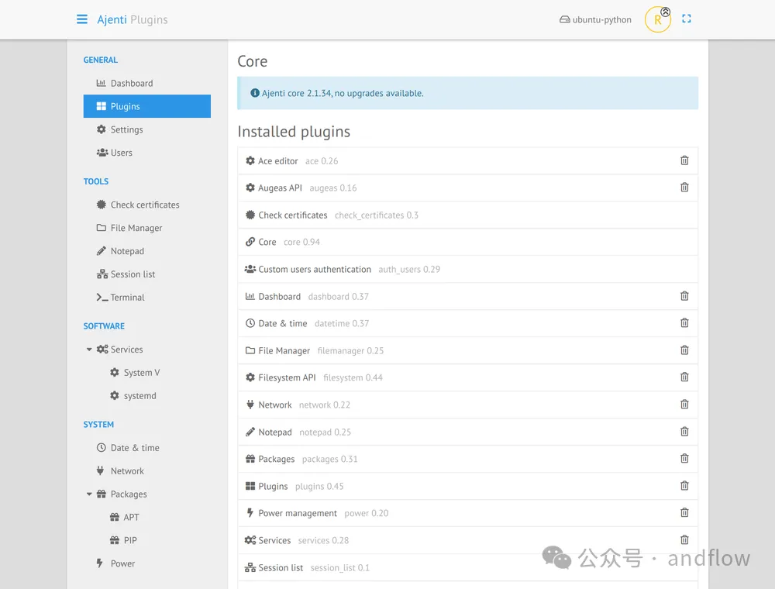Toggle fullscreen mode icon
The width and height of the screenshot is (775, 589).
coord(686,19)
